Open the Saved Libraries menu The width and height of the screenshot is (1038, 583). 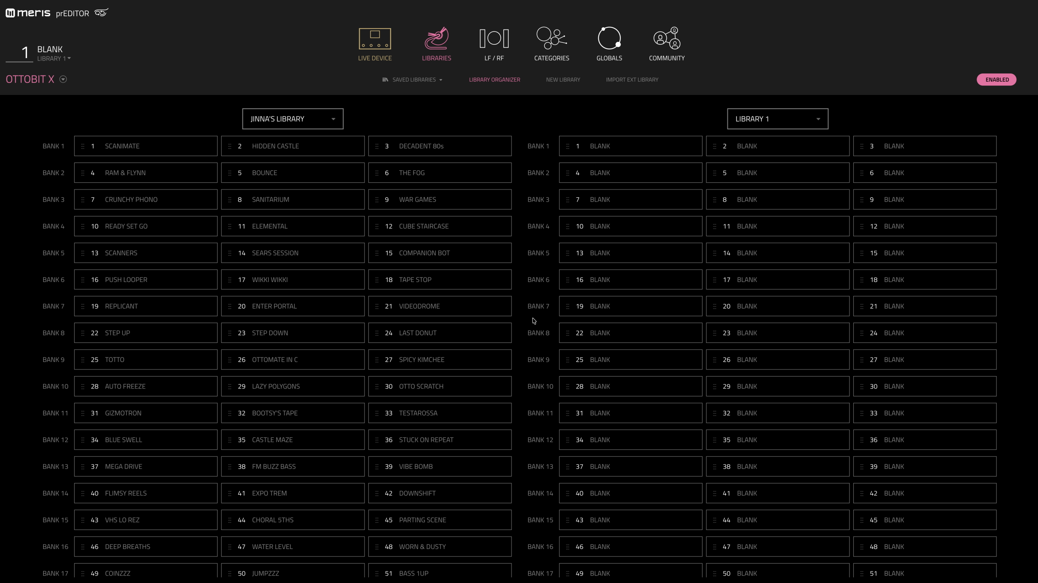[412, 80]
